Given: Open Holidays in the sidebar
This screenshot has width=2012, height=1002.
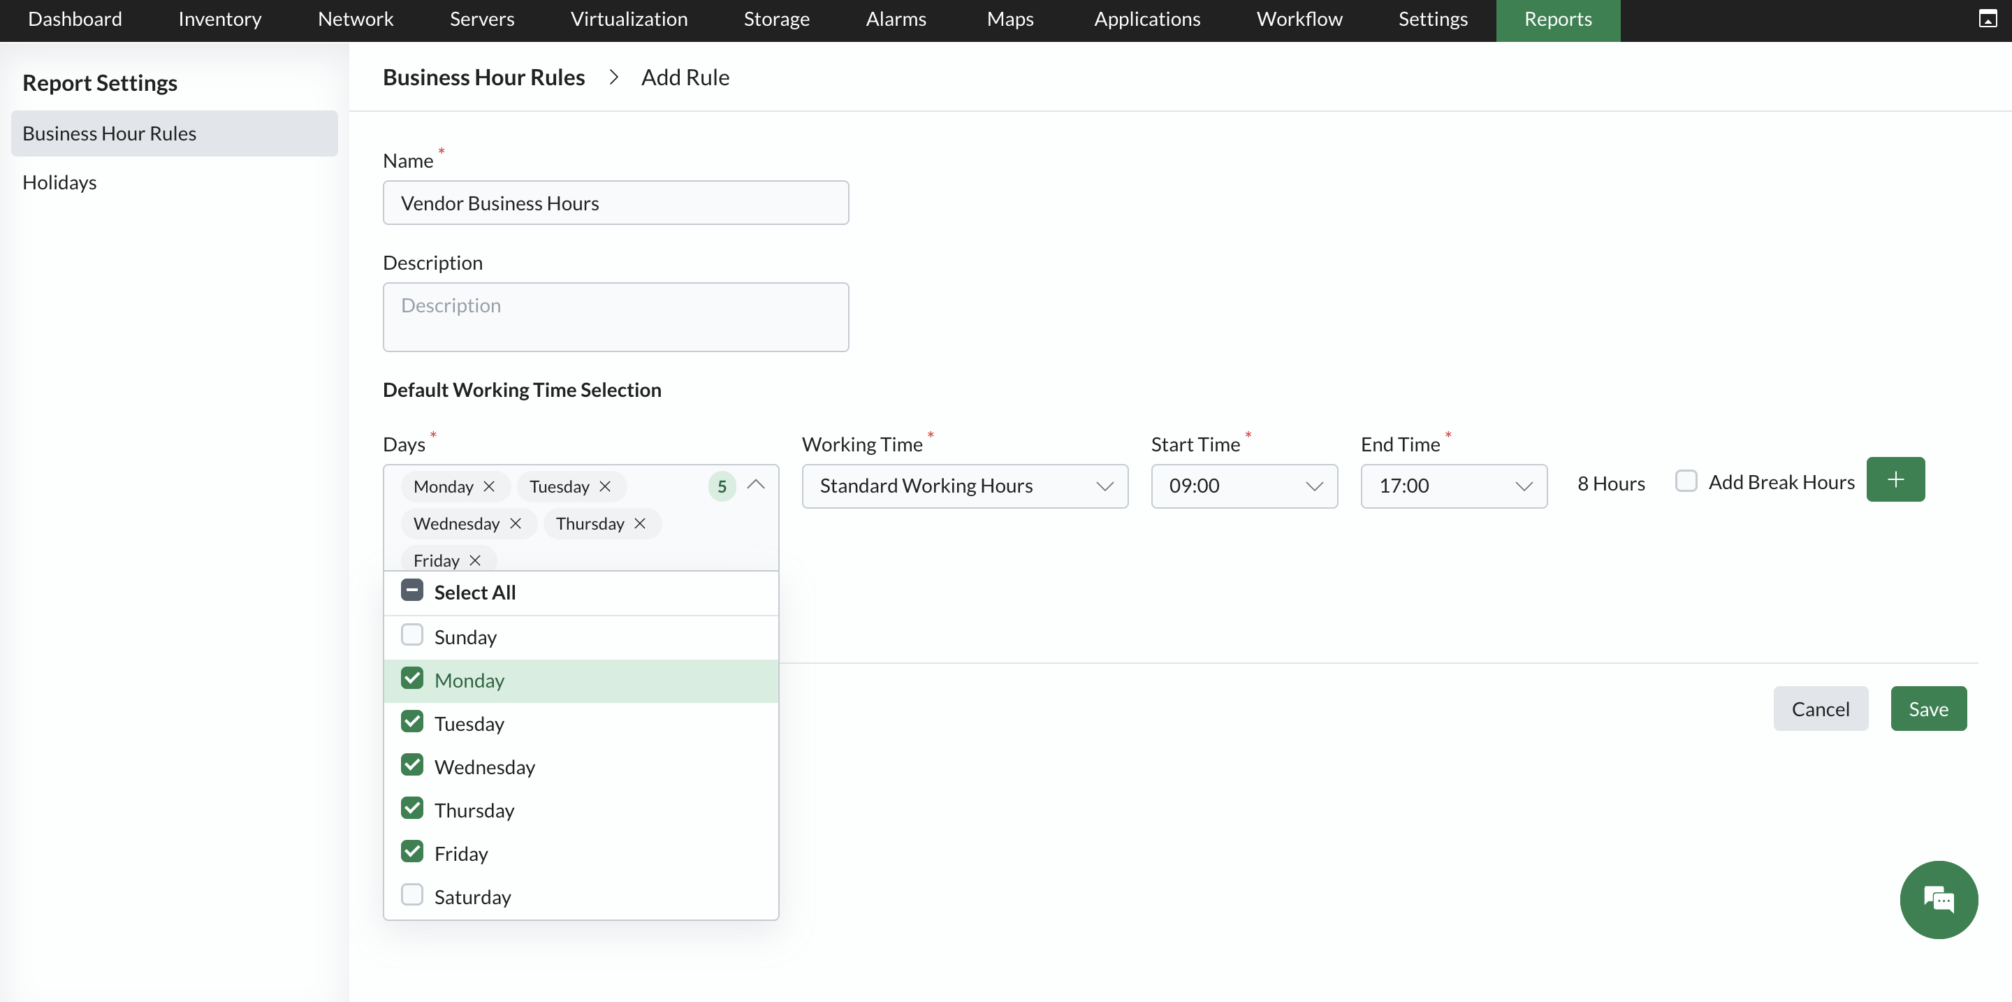Looking at the screenshot, I should (x=59, y=182).
